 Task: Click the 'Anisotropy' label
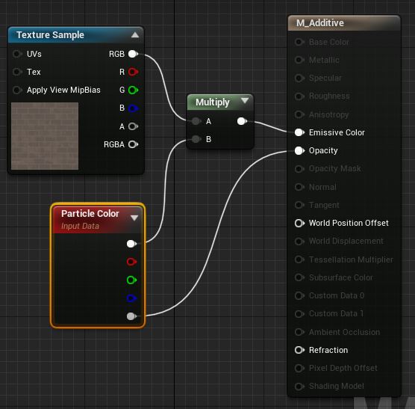point(328,114)
